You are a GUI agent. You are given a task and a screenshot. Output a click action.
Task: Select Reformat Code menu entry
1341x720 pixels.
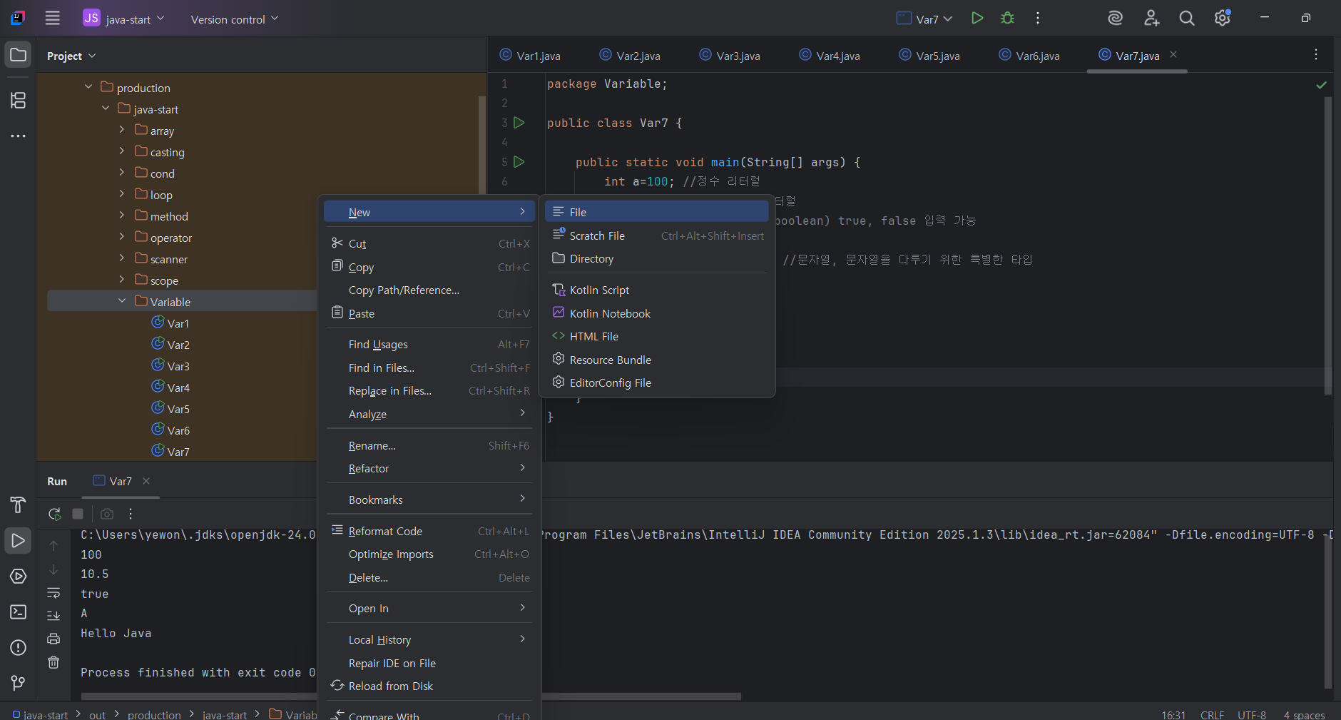(429, 531)
